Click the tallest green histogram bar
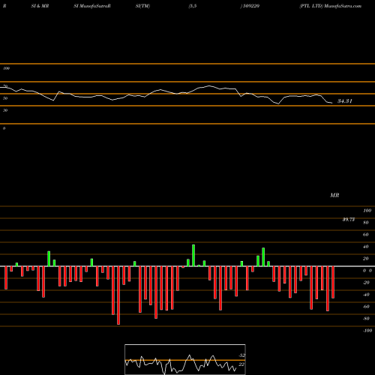375x375 pixels. pyautogui.click(x=193, y=256)
